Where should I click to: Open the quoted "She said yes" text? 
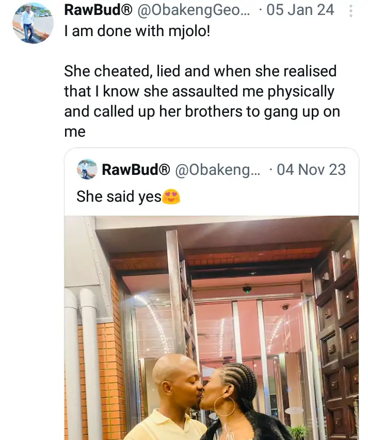point(119,197)
